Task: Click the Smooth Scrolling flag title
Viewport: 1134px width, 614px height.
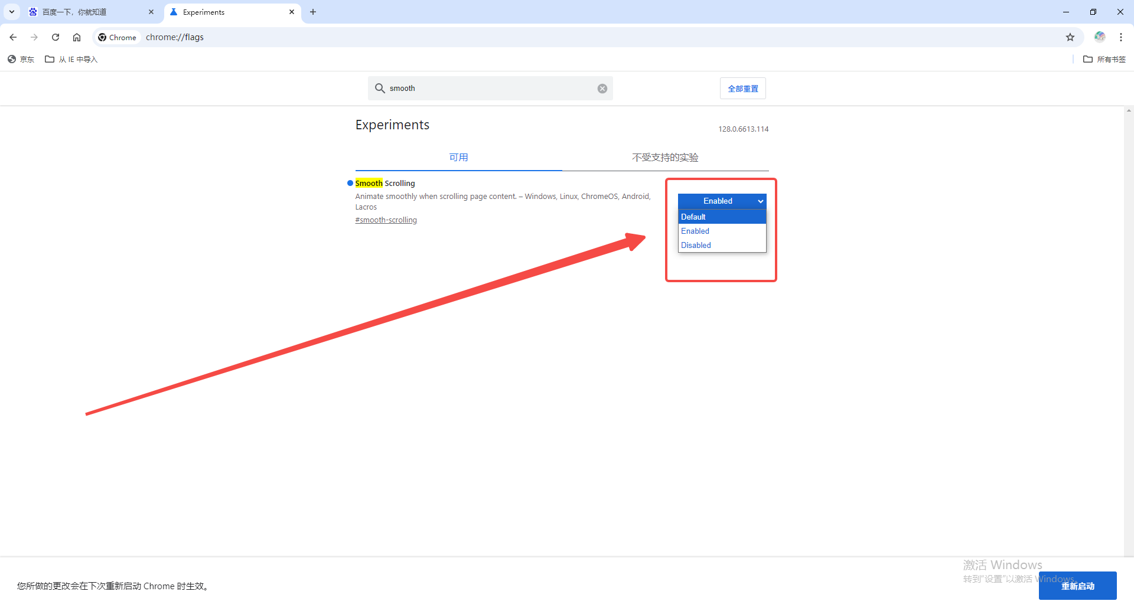Action: pos(385,184)
